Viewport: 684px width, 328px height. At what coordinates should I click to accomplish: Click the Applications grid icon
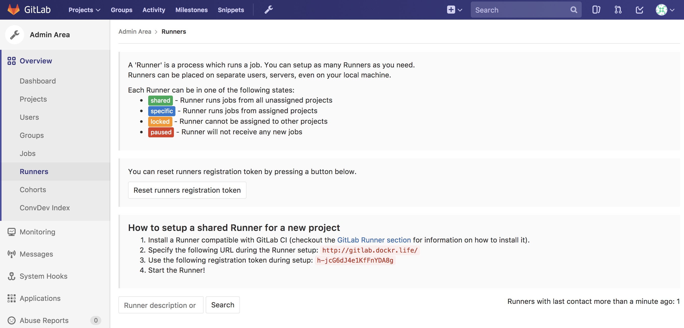pyautogui.click(x=11, y=298)
